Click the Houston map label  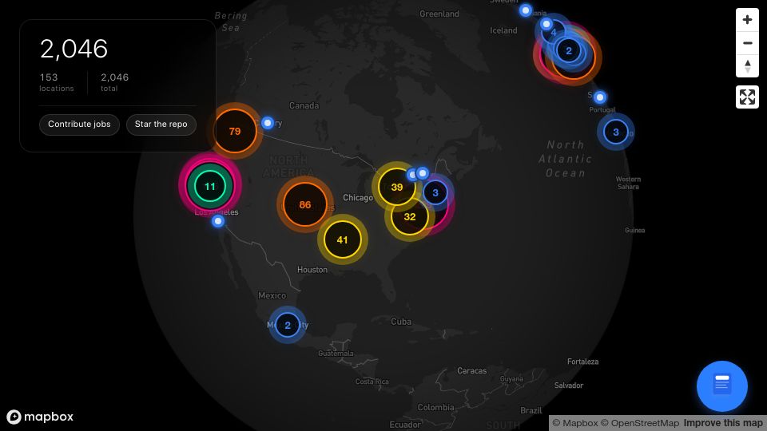(x=312, y=270)
